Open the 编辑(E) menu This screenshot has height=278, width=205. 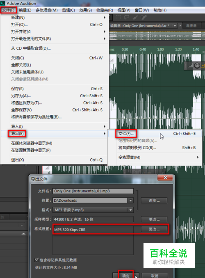25,10
